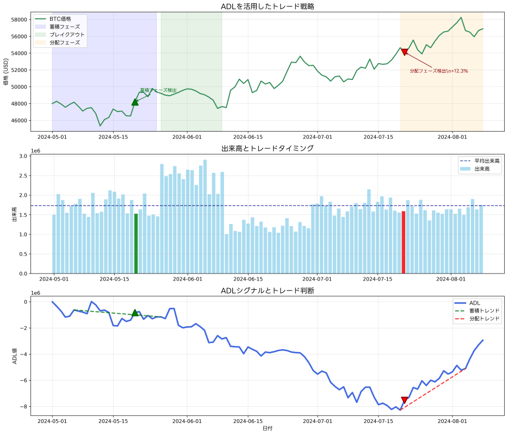Click the 平均出来高 dashed line legend sample
The height and width of the screenshot is (435, 508).
point(465,160)
